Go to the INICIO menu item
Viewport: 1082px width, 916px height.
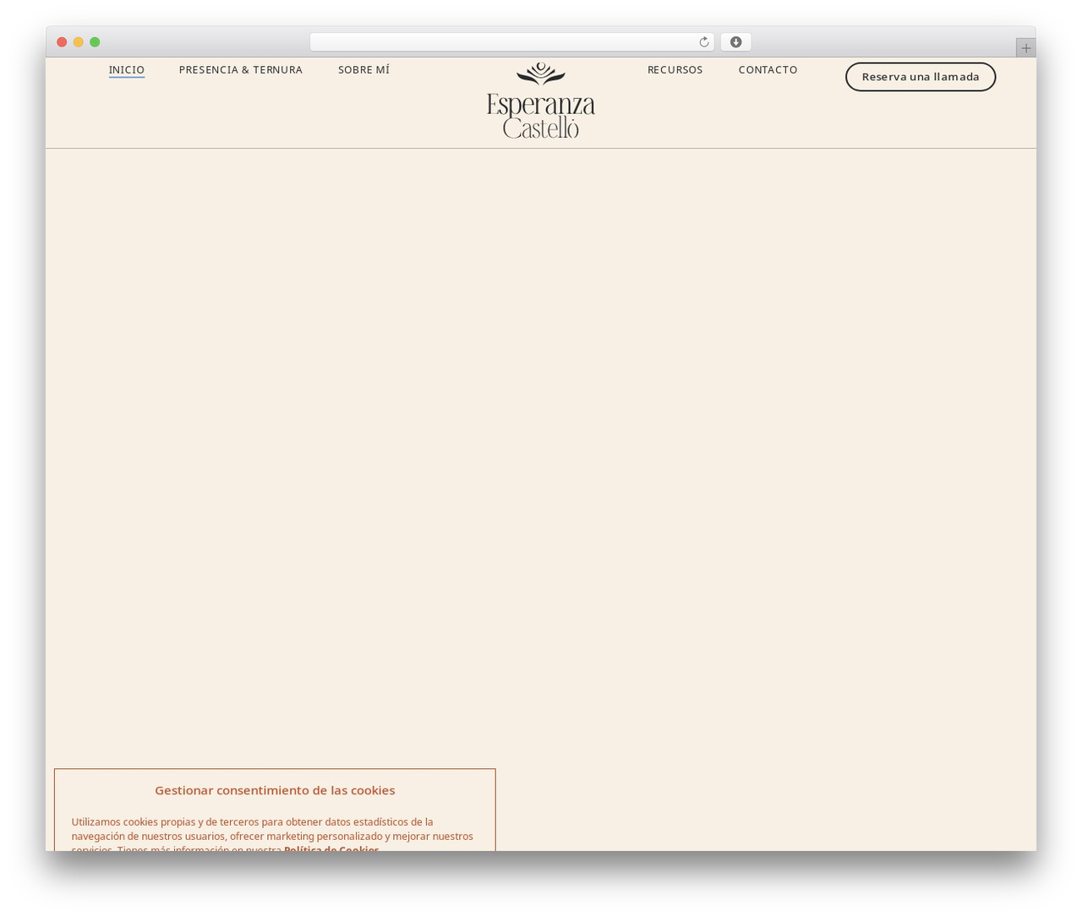click(x=127, y=70)
